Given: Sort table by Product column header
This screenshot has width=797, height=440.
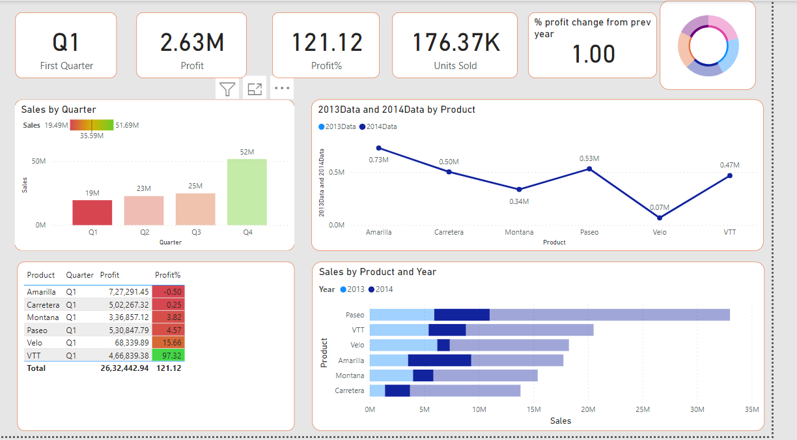Looking at the screenshot, I should click(41, 275).
